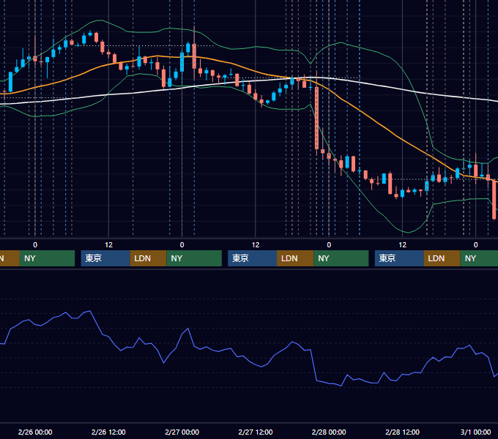498x439 pixels.
Task: Click the hour label 12 under 2/27 chart
Action: pos(256,245)
